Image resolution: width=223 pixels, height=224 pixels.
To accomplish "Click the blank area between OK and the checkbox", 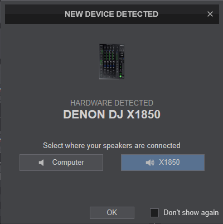I will click(142, 213).
